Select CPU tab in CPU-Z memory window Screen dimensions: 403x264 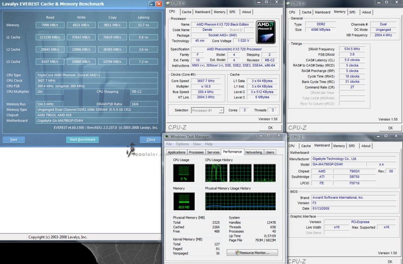292,12
